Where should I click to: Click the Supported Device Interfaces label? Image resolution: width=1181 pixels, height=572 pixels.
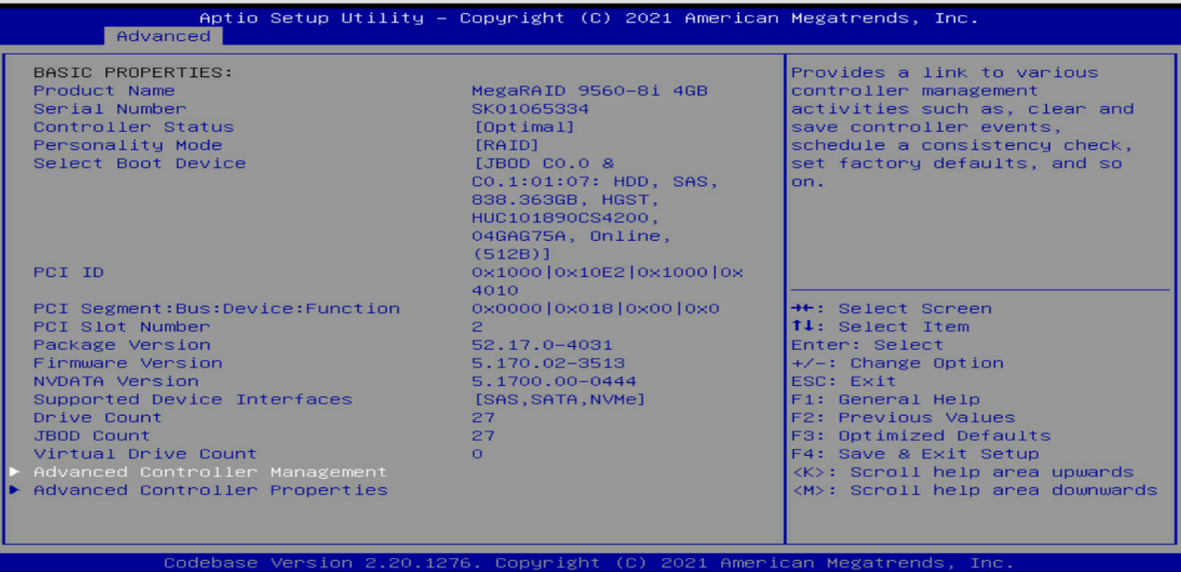coord(193,400)
